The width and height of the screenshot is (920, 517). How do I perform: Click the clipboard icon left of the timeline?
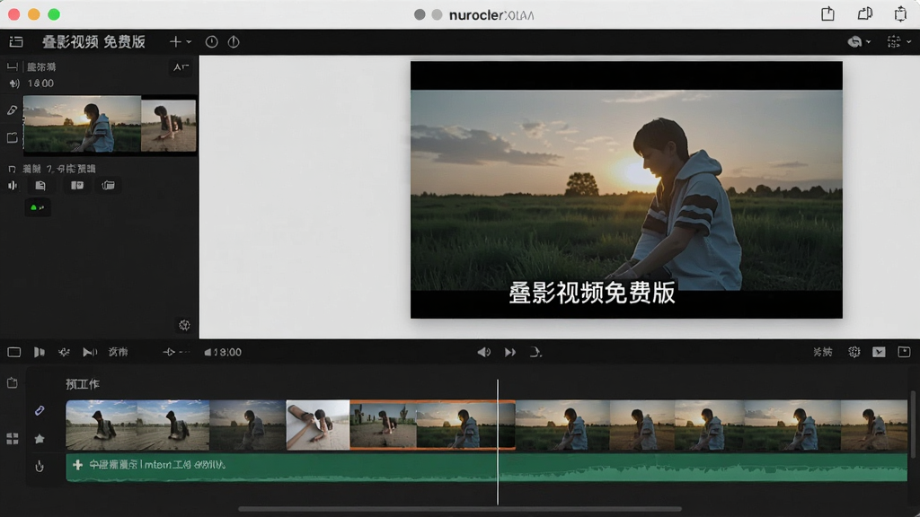click(x=13, y=383)
